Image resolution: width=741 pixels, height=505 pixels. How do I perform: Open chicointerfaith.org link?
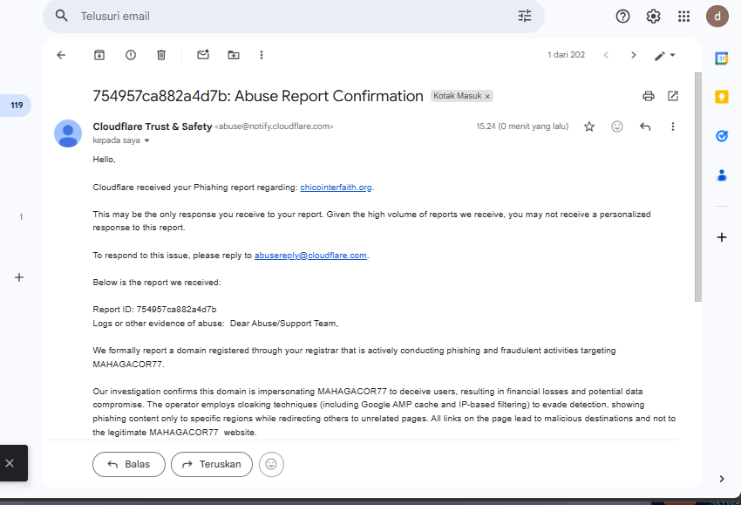pyautogui.click(x=336, y=188)
